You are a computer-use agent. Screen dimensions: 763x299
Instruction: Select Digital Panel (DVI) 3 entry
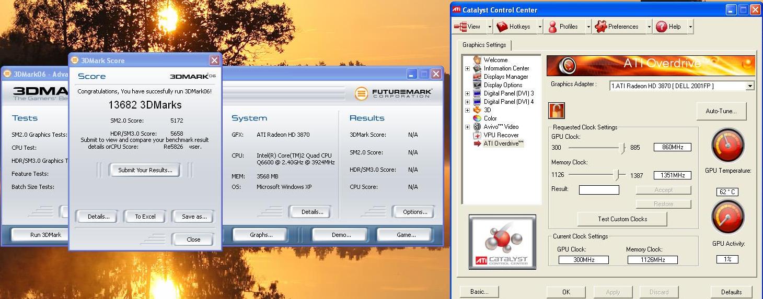(508, 93)
